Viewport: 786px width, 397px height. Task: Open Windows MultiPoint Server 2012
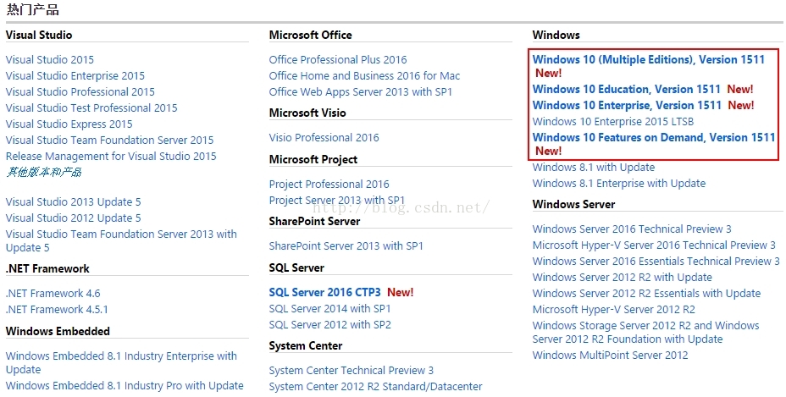pyautogui.click(x=610, y=356)
